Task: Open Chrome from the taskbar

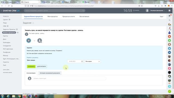Action: click(x=19, y=96)
